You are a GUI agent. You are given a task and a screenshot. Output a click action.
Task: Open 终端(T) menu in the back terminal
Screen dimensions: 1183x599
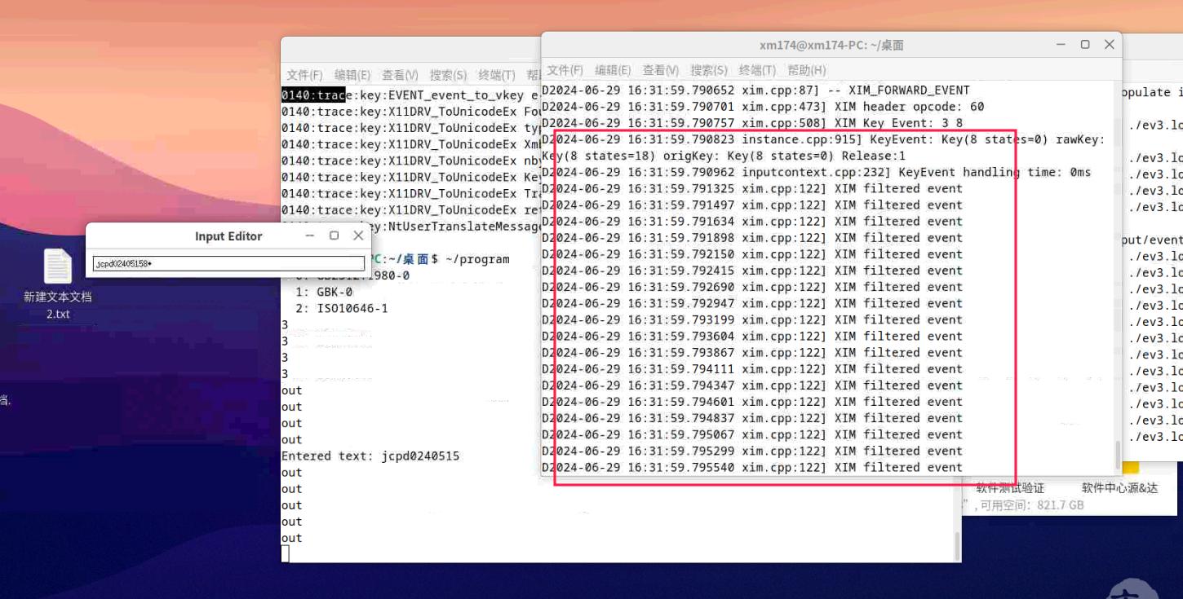tap(497, 75)
